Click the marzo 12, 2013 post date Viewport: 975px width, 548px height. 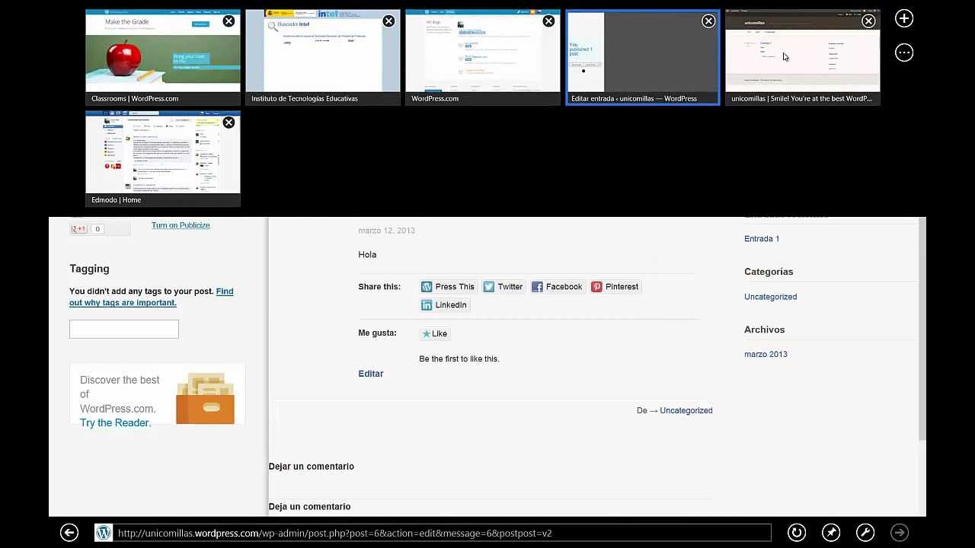click(x=386, y=231)
